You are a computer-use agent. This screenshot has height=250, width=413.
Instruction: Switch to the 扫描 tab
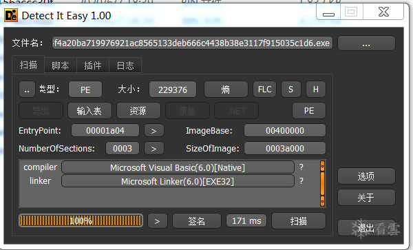point(28,65)
